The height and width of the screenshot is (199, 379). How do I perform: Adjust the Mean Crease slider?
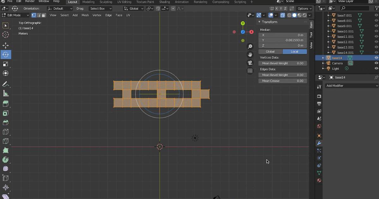(x=283, y=81)
